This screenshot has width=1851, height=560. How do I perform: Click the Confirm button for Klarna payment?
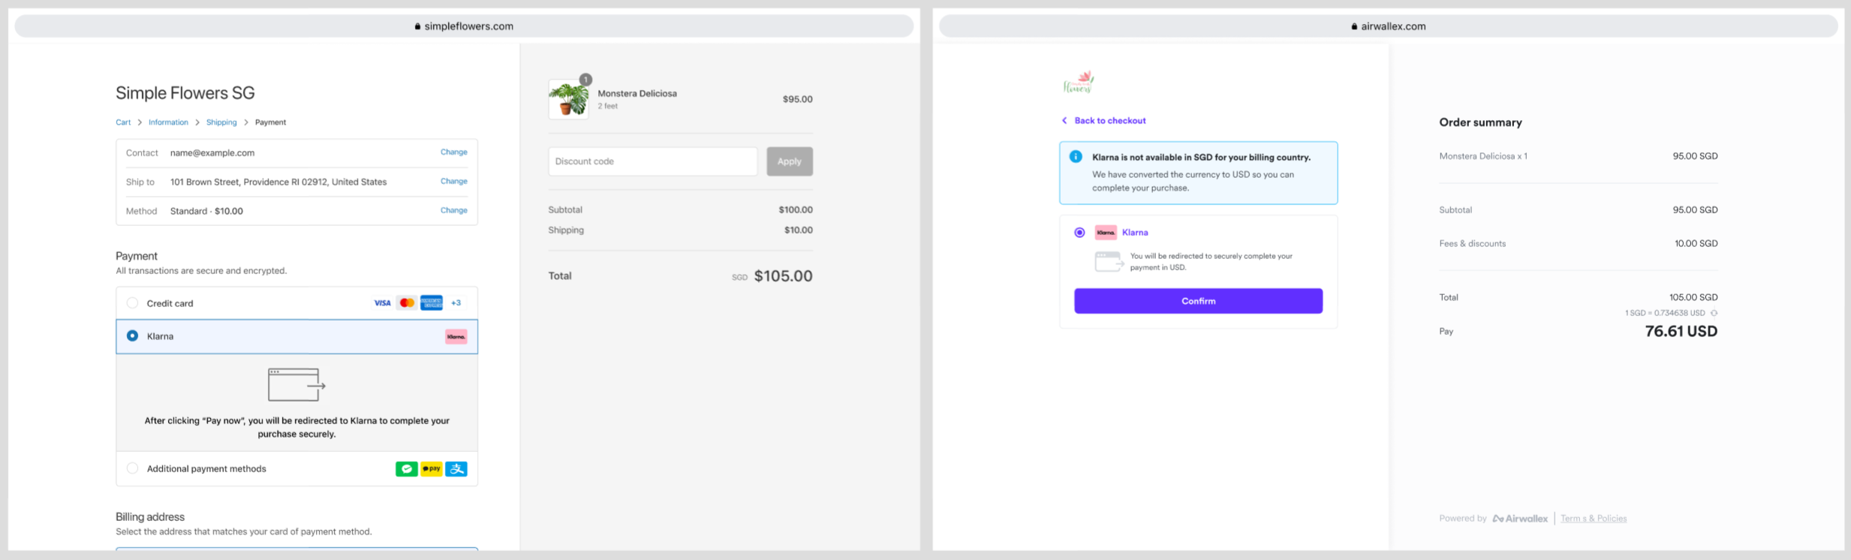coord(1198,300)
